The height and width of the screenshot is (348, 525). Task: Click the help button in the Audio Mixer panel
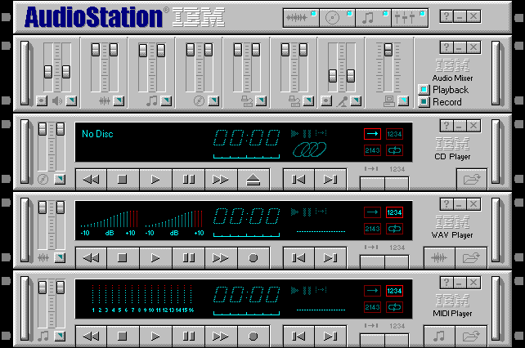(x=446, y=48)
